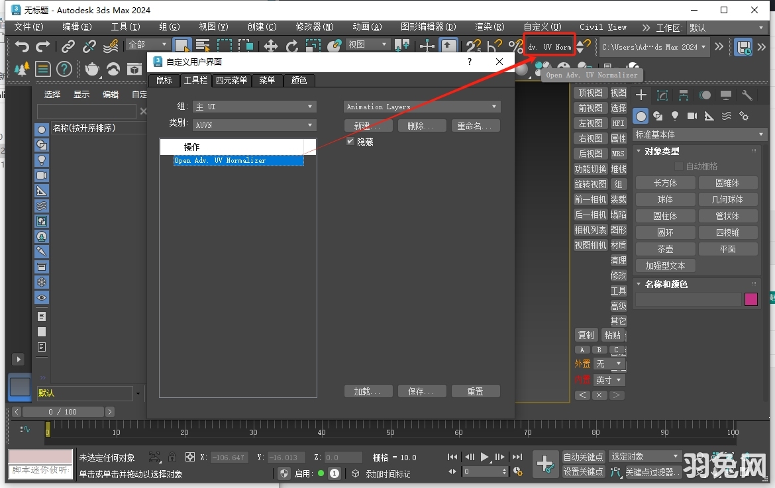Screen dimensions: 775x488
Task: Open the 选定对象 key filter dropdown
Action: tap(644, 456)
